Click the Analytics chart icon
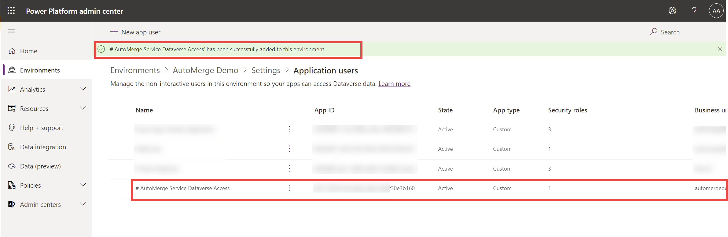The height and width of the screenshot is (237, 728). (x=12, y=89)
